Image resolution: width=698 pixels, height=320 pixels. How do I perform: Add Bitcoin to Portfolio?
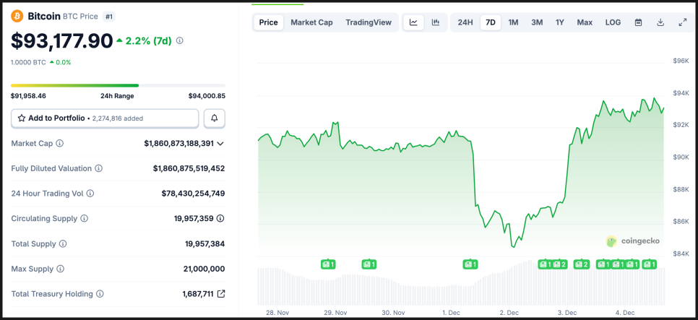pyautogui.click(x=105, y=118)
